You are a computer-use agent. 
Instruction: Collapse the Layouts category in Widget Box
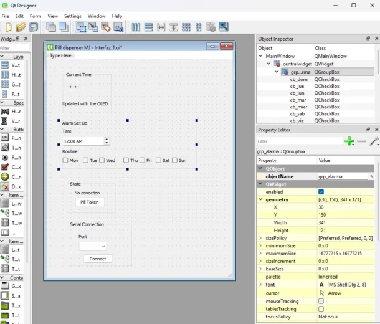2,56
